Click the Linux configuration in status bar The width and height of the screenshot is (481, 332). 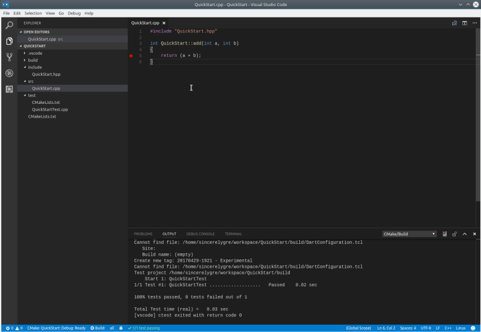tap(461, 328)
